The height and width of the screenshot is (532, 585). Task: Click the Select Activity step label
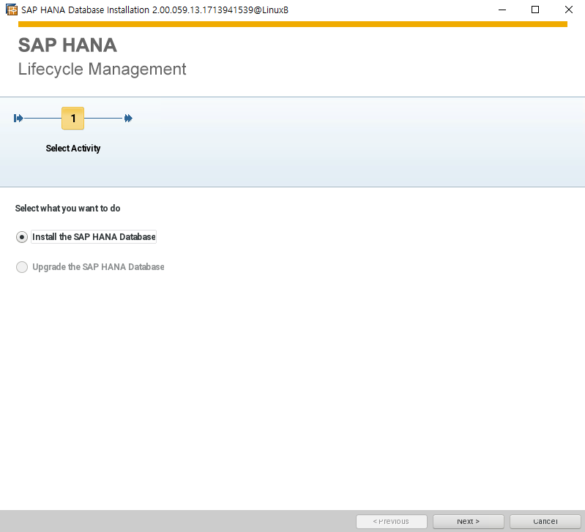[73, 149]
